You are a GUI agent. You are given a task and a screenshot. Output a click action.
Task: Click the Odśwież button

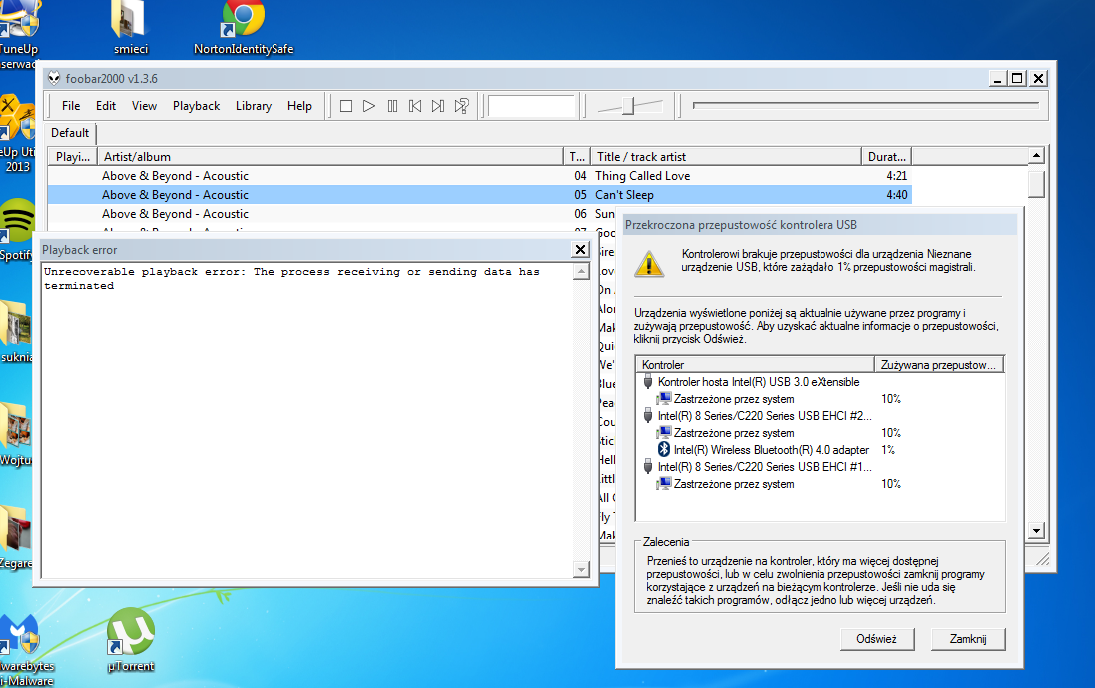[x=877, y=639]
